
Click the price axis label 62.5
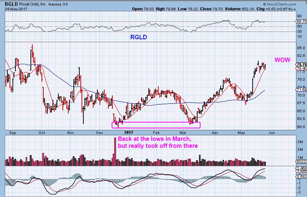[x=301, y=119]
